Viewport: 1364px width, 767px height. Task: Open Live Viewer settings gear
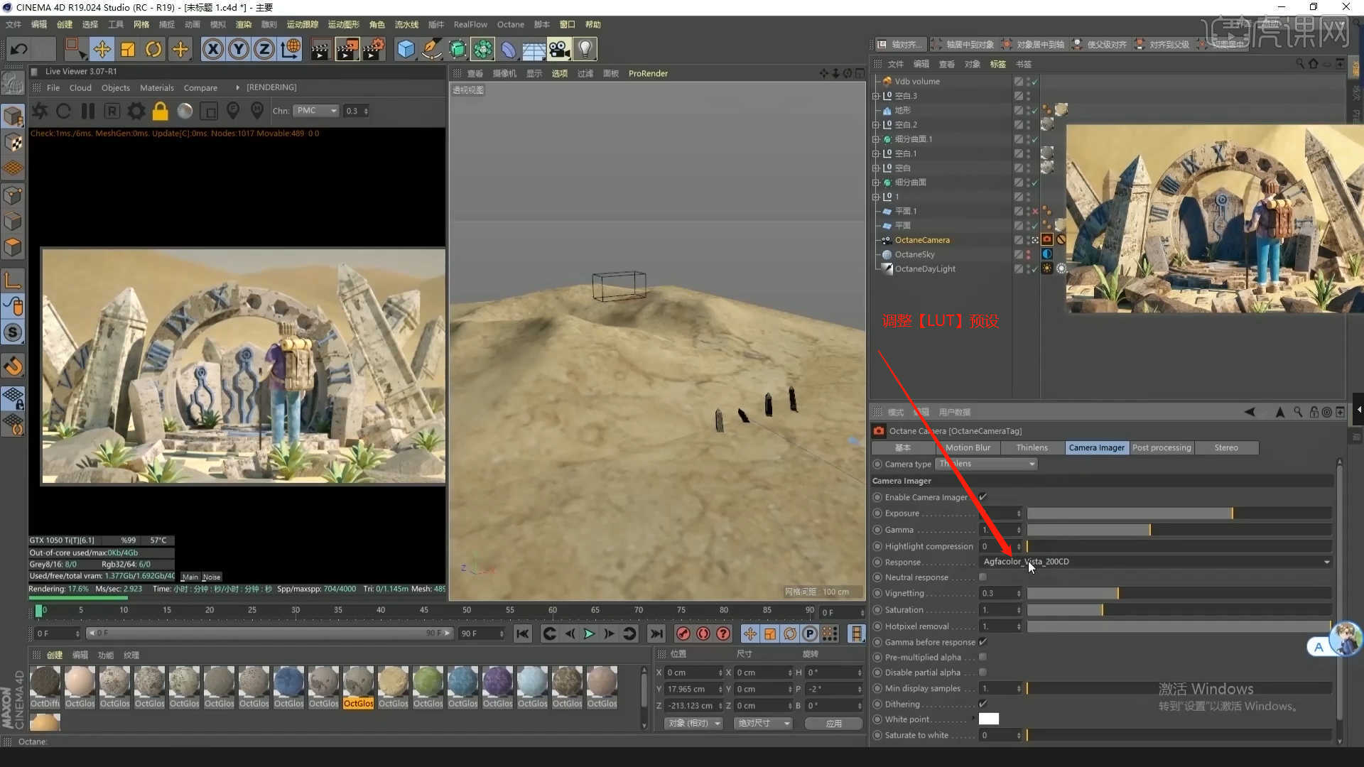click(x=136, y=111)
